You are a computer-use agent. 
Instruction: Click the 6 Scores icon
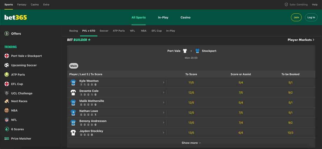(7, 129)
